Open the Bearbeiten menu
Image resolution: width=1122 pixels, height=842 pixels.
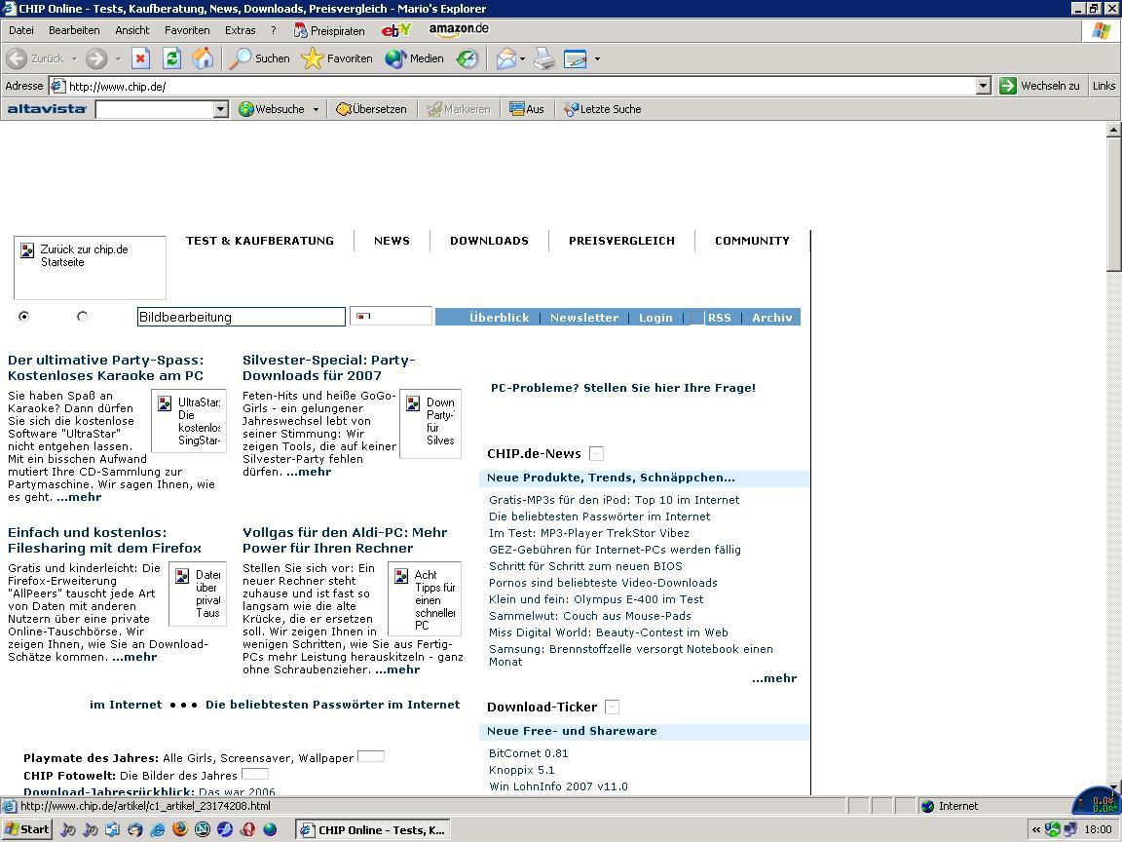(x=74, y=30)
